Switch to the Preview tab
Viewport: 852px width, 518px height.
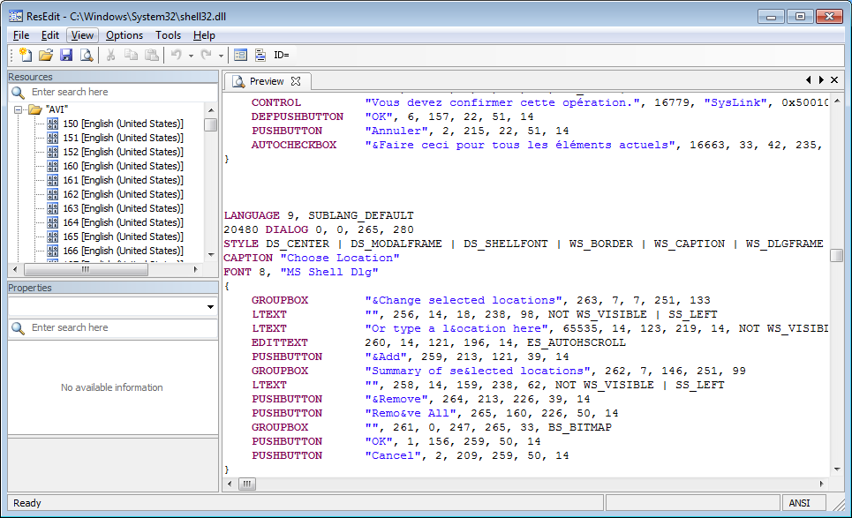[266, 81]
